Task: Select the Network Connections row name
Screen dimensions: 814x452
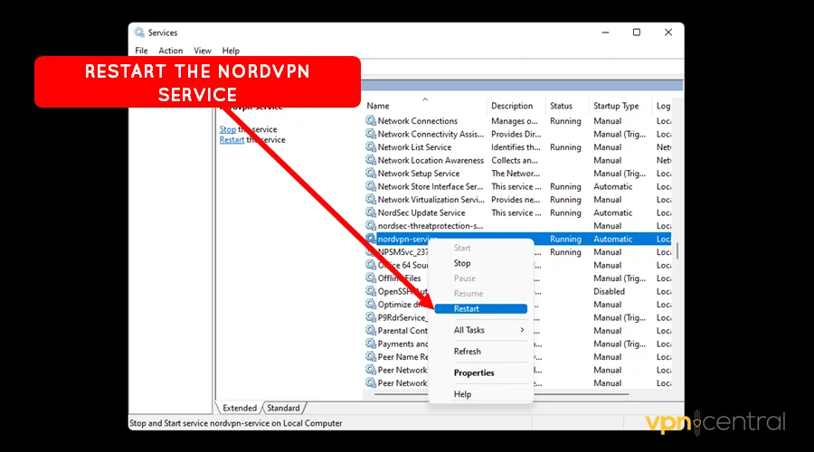Action: tap(417, 120)
